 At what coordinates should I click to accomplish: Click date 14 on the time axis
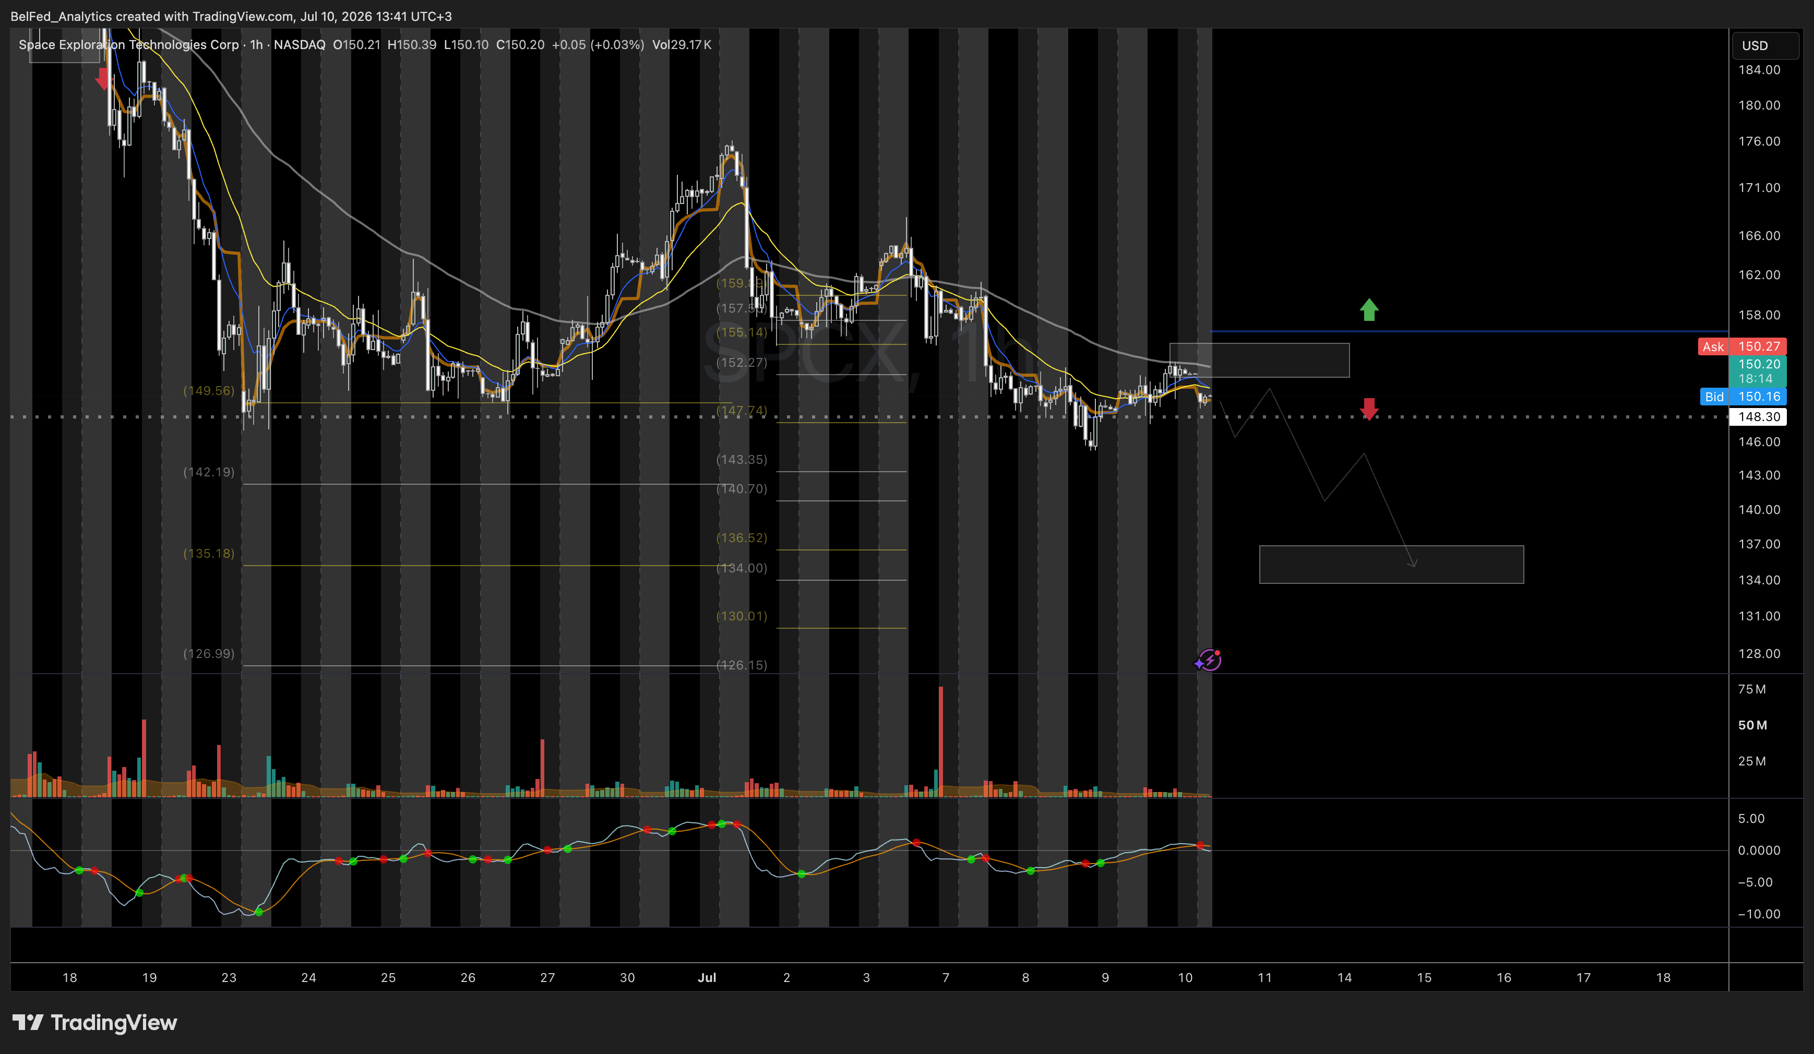[x=1344, y=978]
